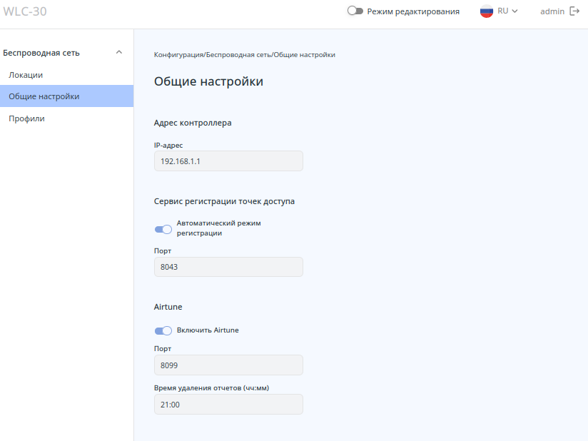588x441 pixels.
Task: Click the WLC-30 logo
Action: coord(25,11)
